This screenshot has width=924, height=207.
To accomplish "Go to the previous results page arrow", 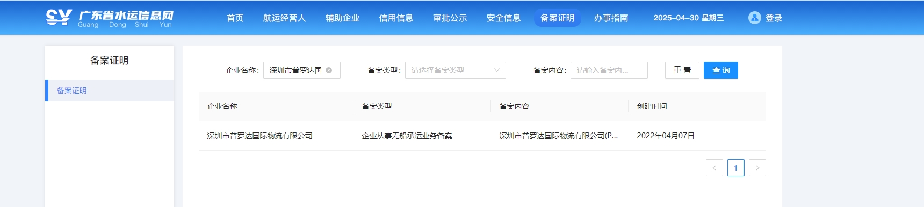I will point(714,168).
